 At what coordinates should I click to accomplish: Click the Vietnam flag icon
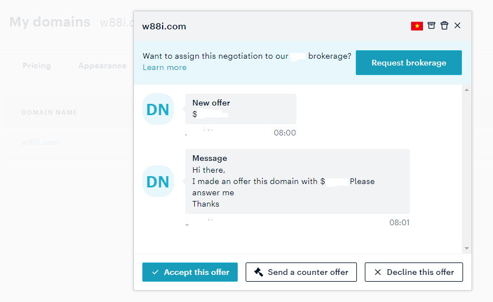pos(417,26)
